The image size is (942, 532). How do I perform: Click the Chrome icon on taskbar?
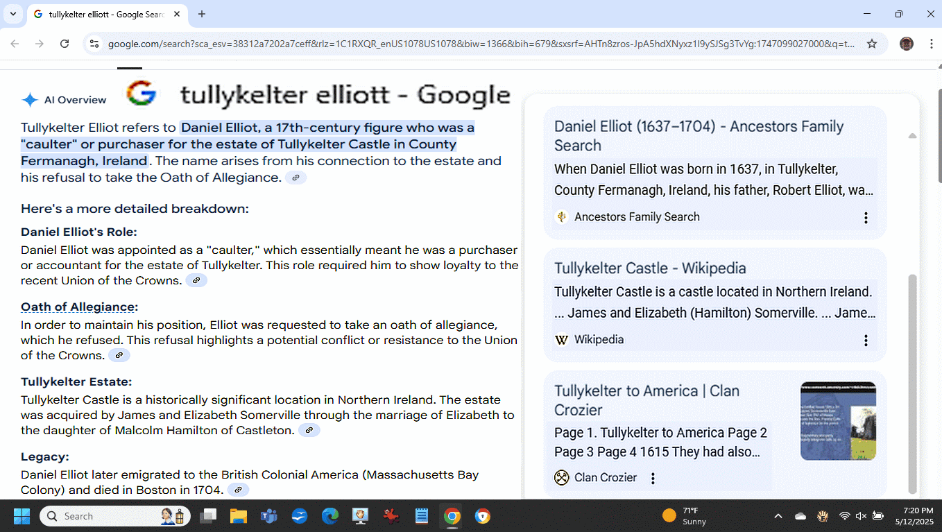pyautogui.click(x=452, y=516)
